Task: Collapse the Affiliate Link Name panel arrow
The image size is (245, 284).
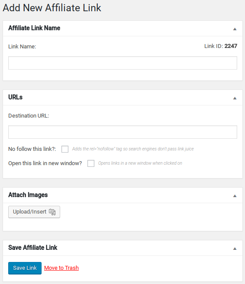Action: click(235, 29)
